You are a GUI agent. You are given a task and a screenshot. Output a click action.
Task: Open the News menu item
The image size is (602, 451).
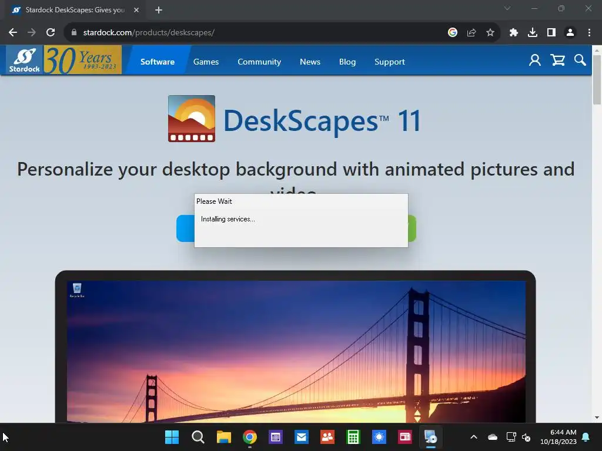pyautogui.click(x=310, y=62)
